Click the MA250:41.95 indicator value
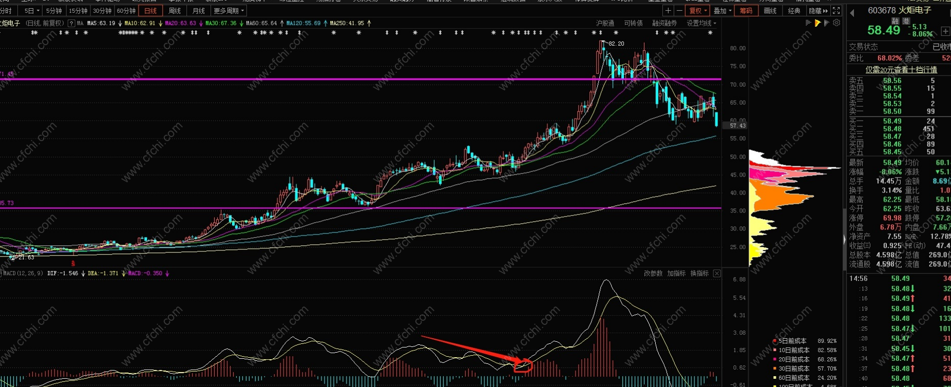951x387 pixels. click(x=347, y=23)
